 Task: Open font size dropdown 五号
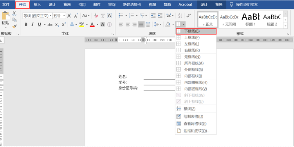(x=64, y=16)
